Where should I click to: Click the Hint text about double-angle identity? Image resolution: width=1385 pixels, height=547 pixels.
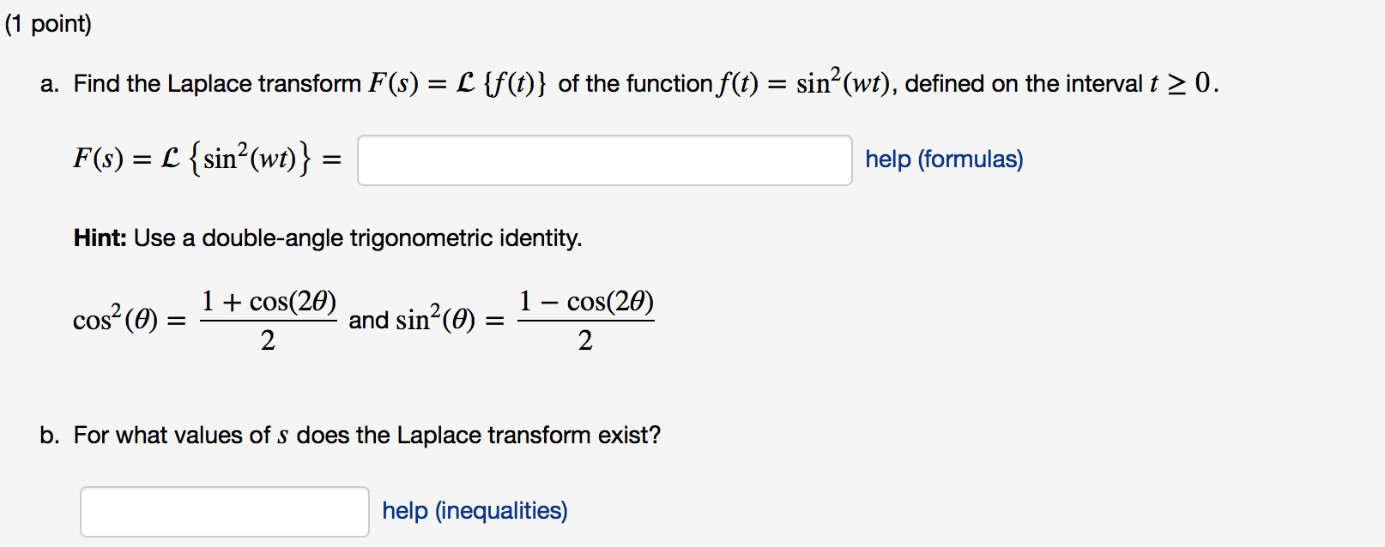326,238
